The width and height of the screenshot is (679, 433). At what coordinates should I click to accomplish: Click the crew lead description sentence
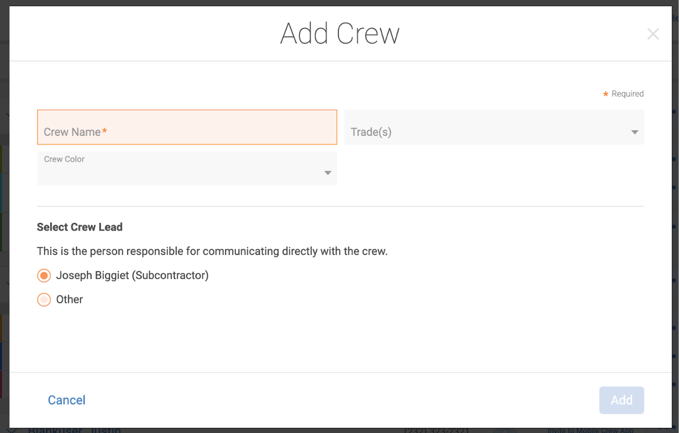[x=212, y=252]
